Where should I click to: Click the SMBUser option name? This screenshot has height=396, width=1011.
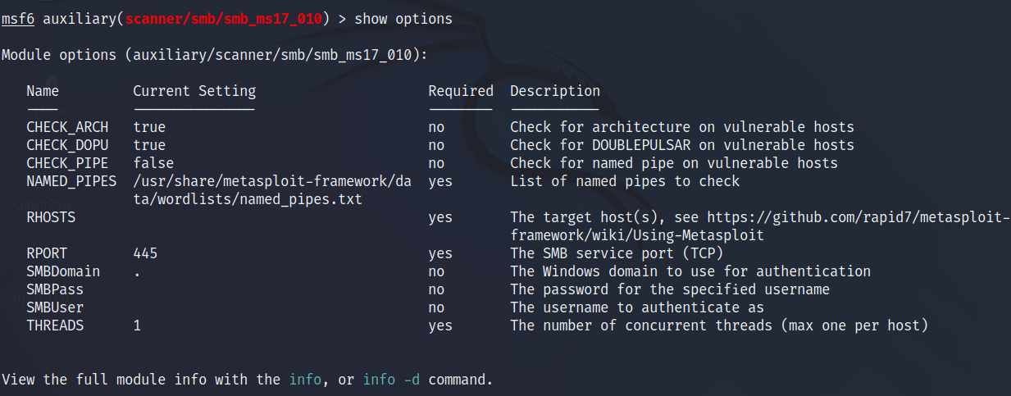coord(55,307)
